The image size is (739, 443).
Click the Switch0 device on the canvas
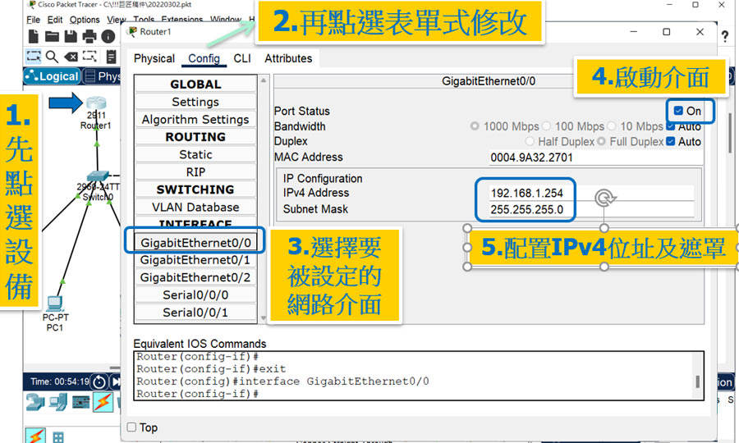tap(98, 176)
